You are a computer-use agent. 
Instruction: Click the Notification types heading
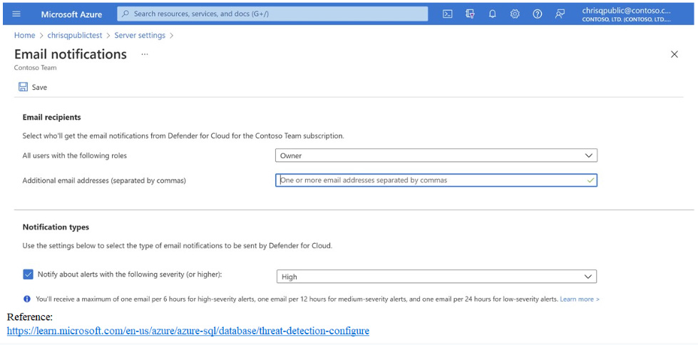click(x=56, y=227)
